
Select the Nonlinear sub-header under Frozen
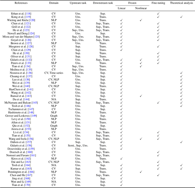tap(141, 8)
